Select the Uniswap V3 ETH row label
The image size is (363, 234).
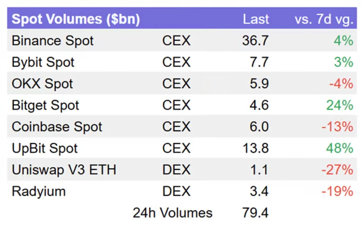pos(64,170)
